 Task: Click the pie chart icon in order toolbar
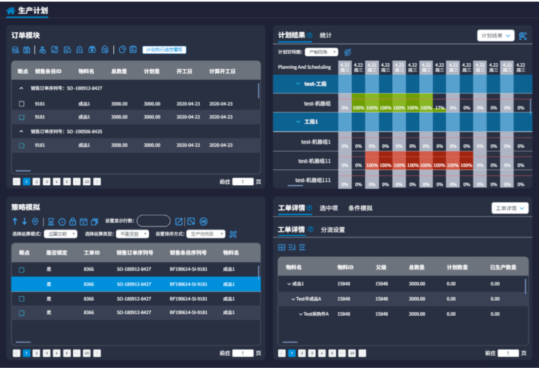coord(122,50)
